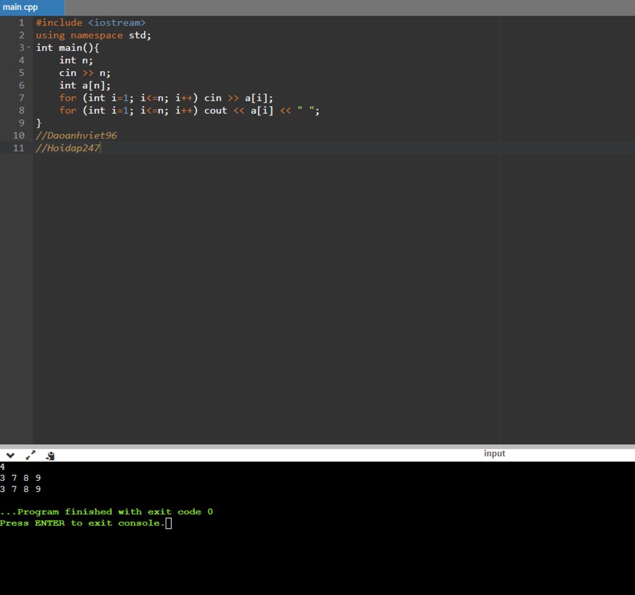This screenshot has width=635, height=595.
Task: Click the console input value 4
Action: (2, 467)
